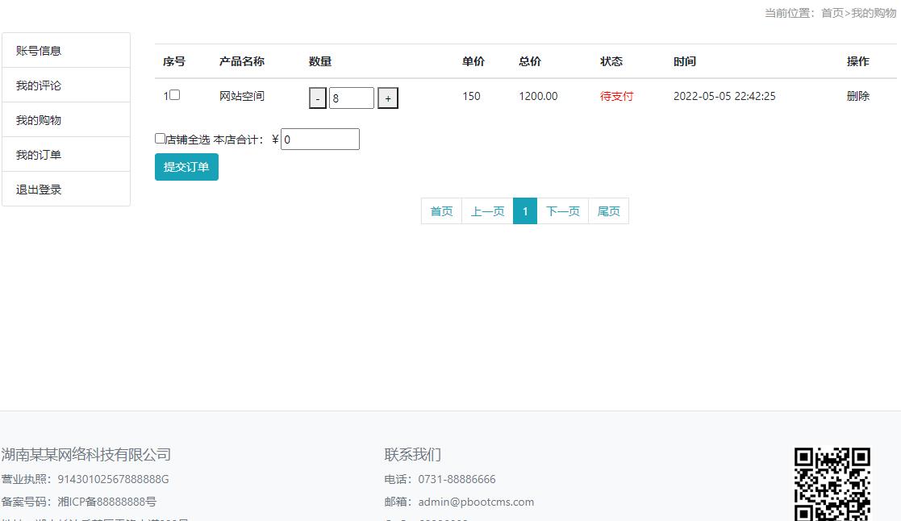The width and height of the screenshot is (901, 521).
Task: Go to 首页 first page in pagination
Action: click(441, 211)
